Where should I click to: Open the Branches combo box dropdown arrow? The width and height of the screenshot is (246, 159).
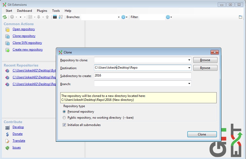coord(119,17)
